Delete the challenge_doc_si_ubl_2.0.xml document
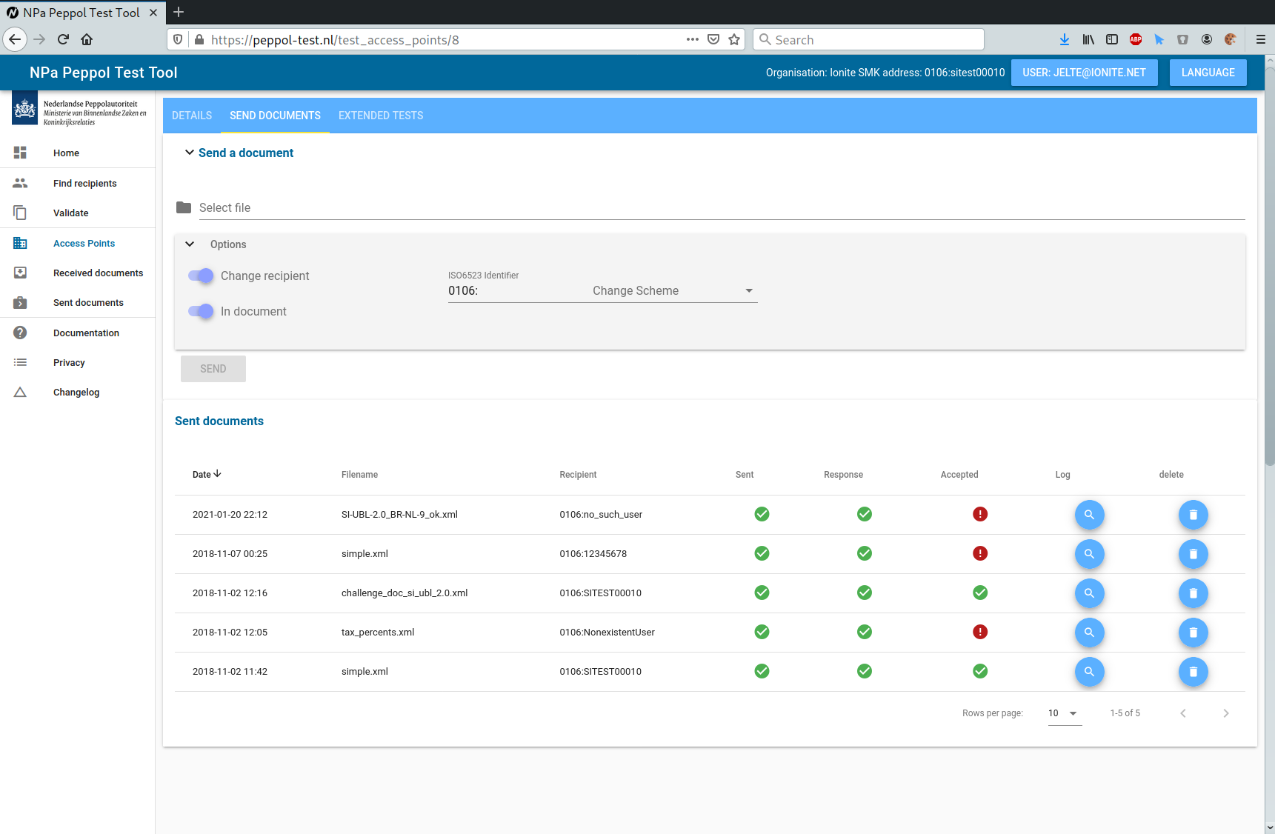Image resolution: width=1275 pixels, height=834 pixels. point(1193,593)
